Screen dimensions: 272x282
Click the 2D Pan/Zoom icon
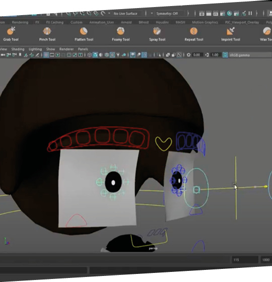(31, 55)
